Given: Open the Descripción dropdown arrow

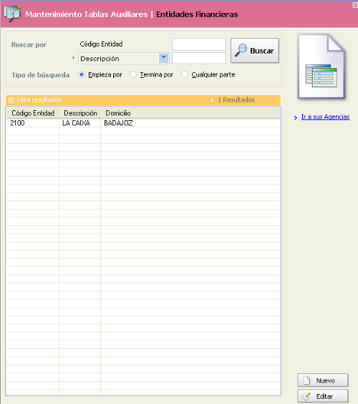Looking at the screenshot, I should pos(164,58).
